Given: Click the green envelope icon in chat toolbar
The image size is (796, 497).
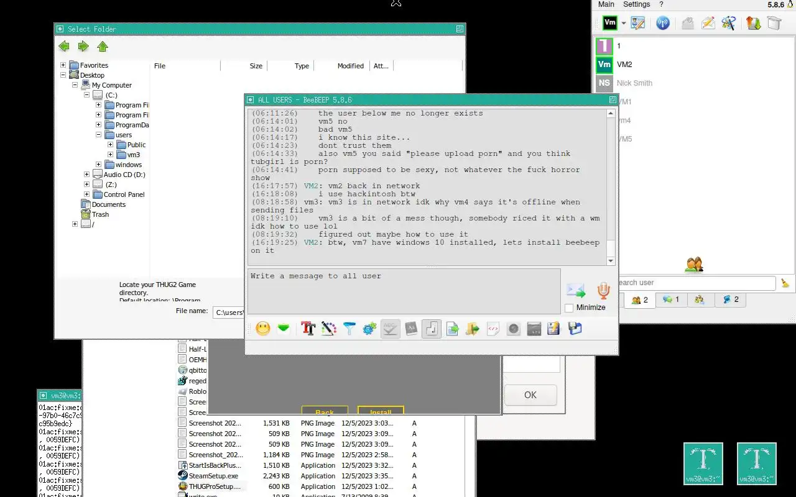Looking at the screenshot, I should click(x=284, y=329).
